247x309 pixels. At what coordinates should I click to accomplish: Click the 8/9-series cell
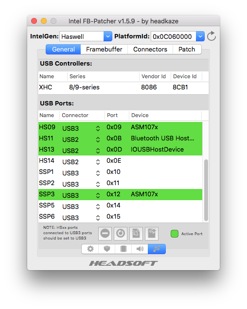(x=84, y=87)
